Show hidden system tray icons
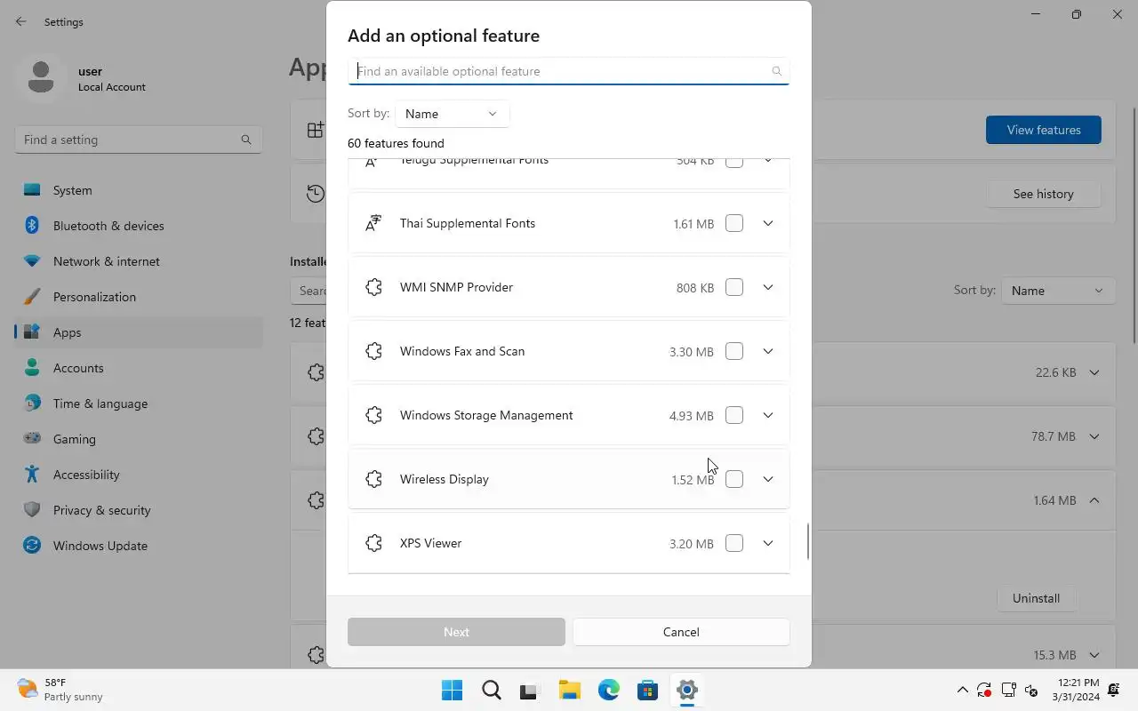The image size is (1138, 711). tap(962, 690)
